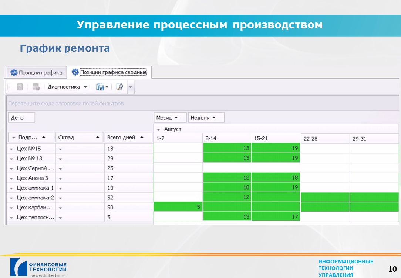Expand the Цех №15 row arrow
This screenshot has width=401, height=278.
(11, 149)
